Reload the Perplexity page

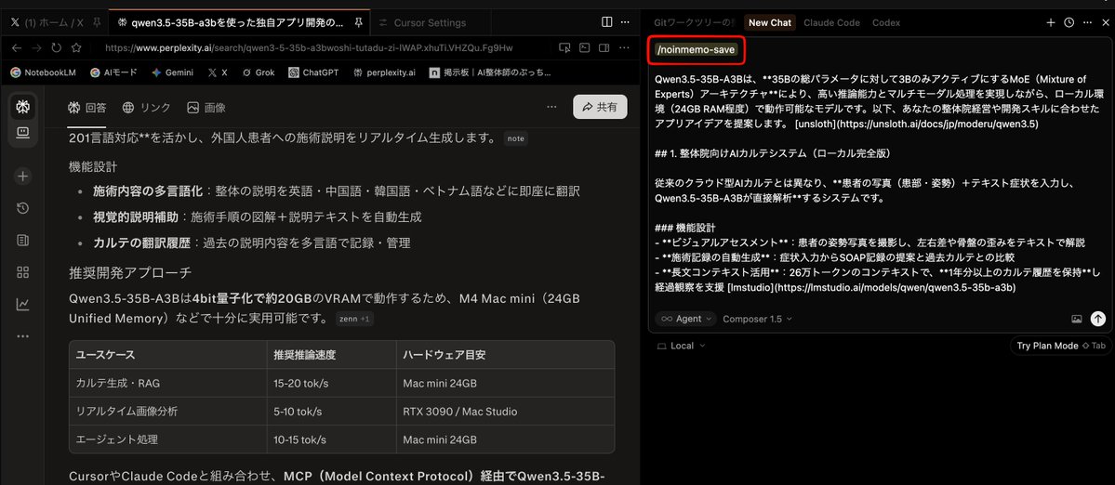[x=56, y=48]
